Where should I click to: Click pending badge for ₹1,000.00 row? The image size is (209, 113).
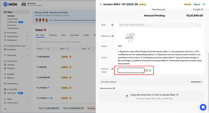click(65, 67)
